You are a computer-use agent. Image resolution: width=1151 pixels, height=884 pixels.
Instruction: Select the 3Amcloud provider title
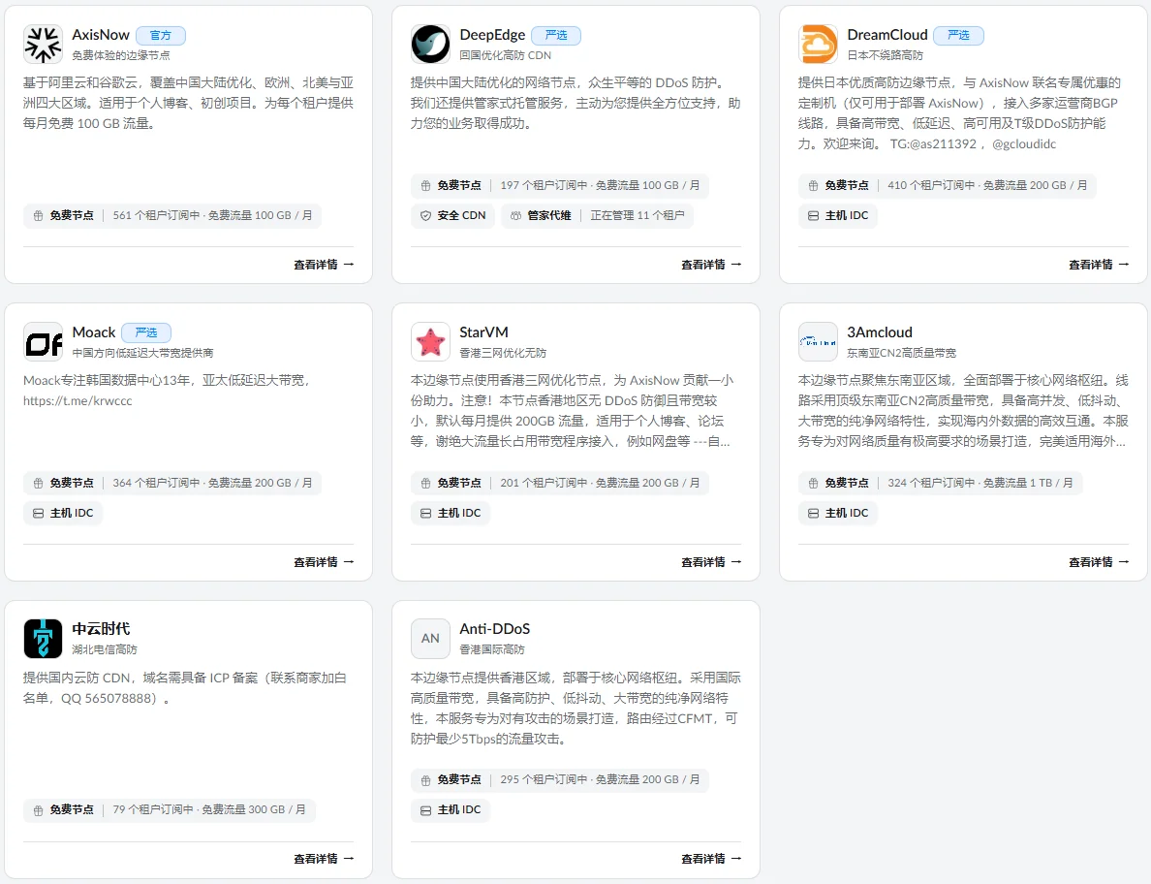pos(880,331)
